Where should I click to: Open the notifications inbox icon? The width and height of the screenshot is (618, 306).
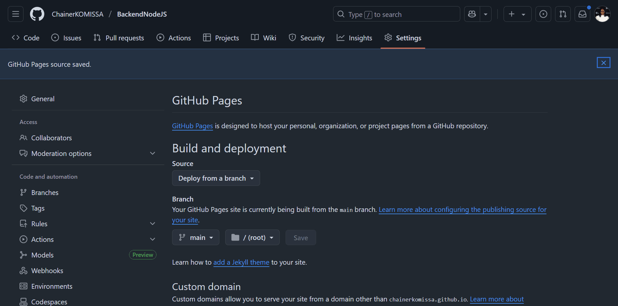click(582, 14)
